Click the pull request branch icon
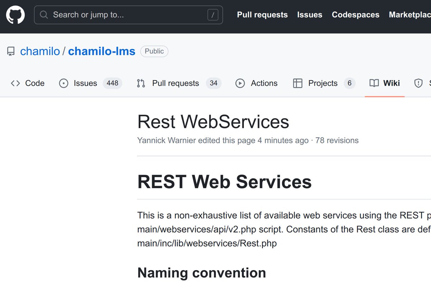 pyautogui.click(x=141, y=83)
